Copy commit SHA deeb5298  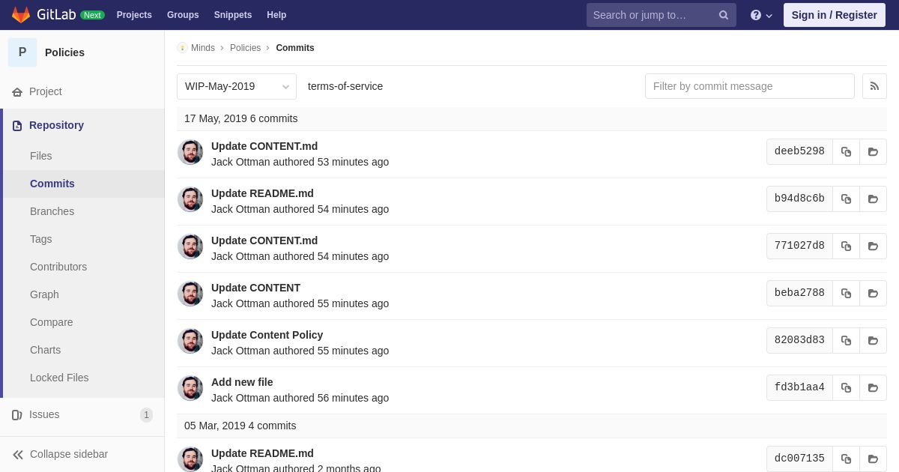[846, 151]
